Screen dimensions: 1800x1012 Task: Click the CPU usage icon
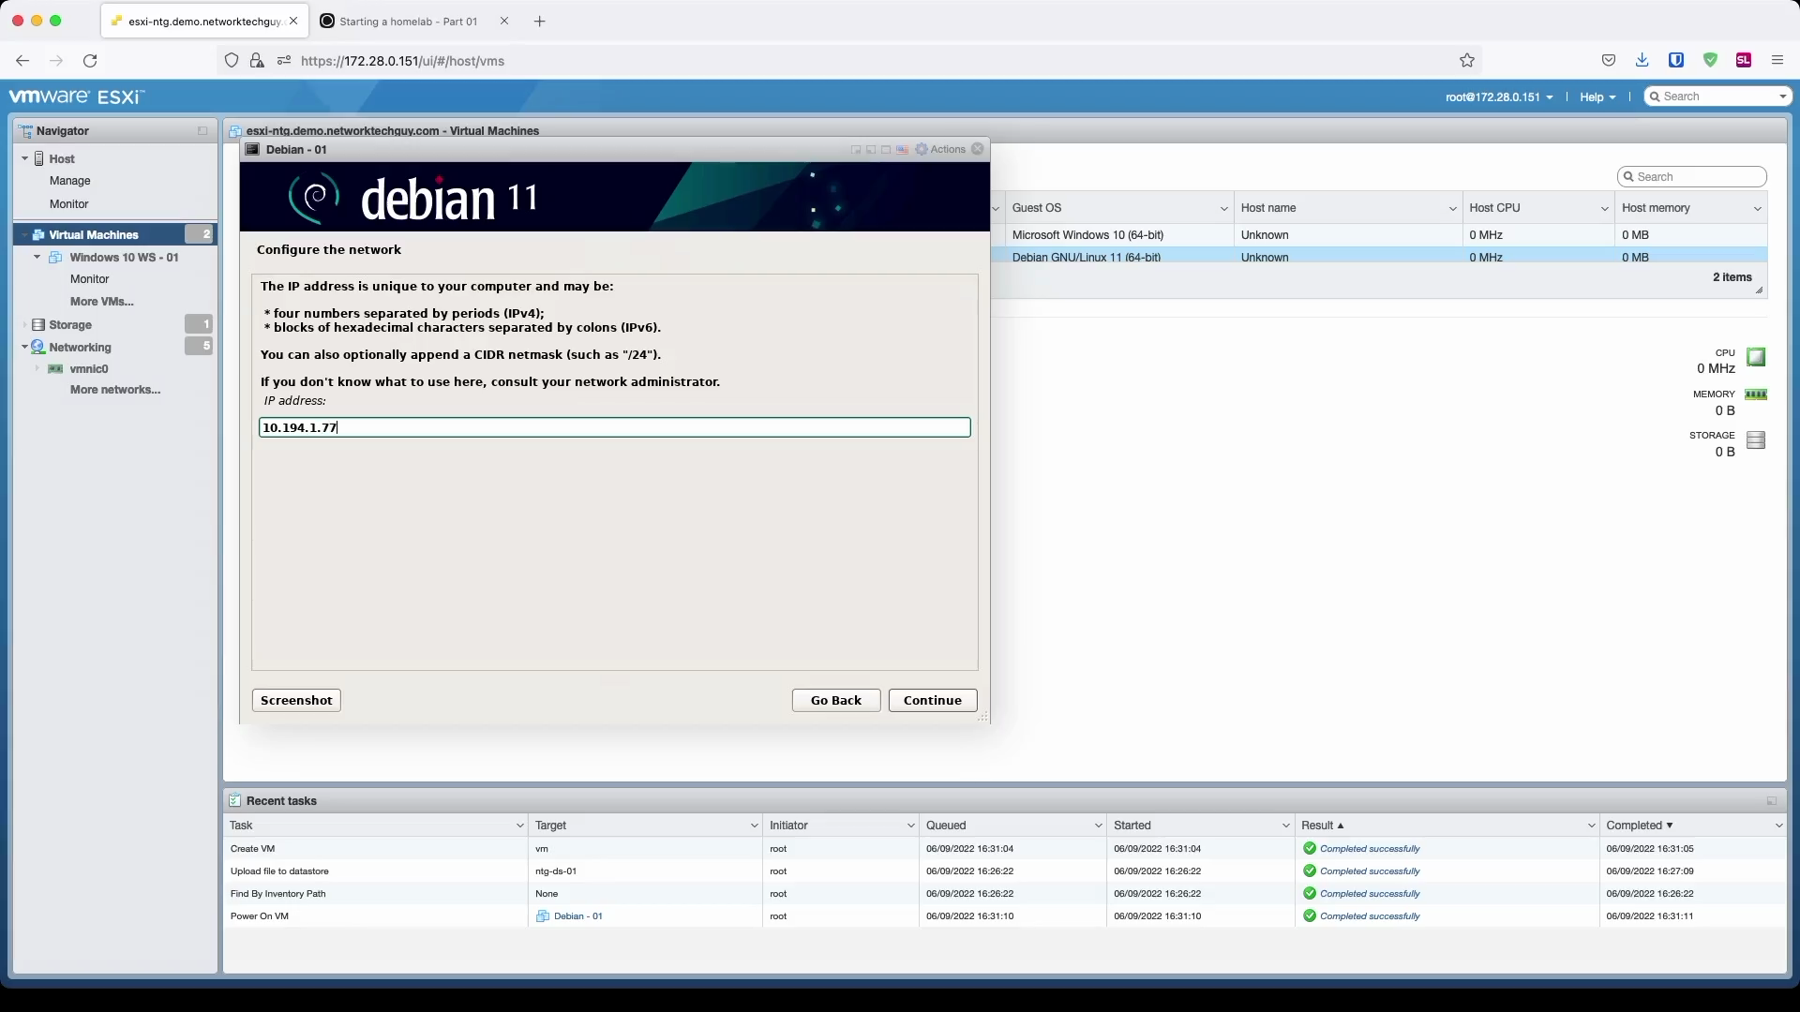(x=1757, y=357)
